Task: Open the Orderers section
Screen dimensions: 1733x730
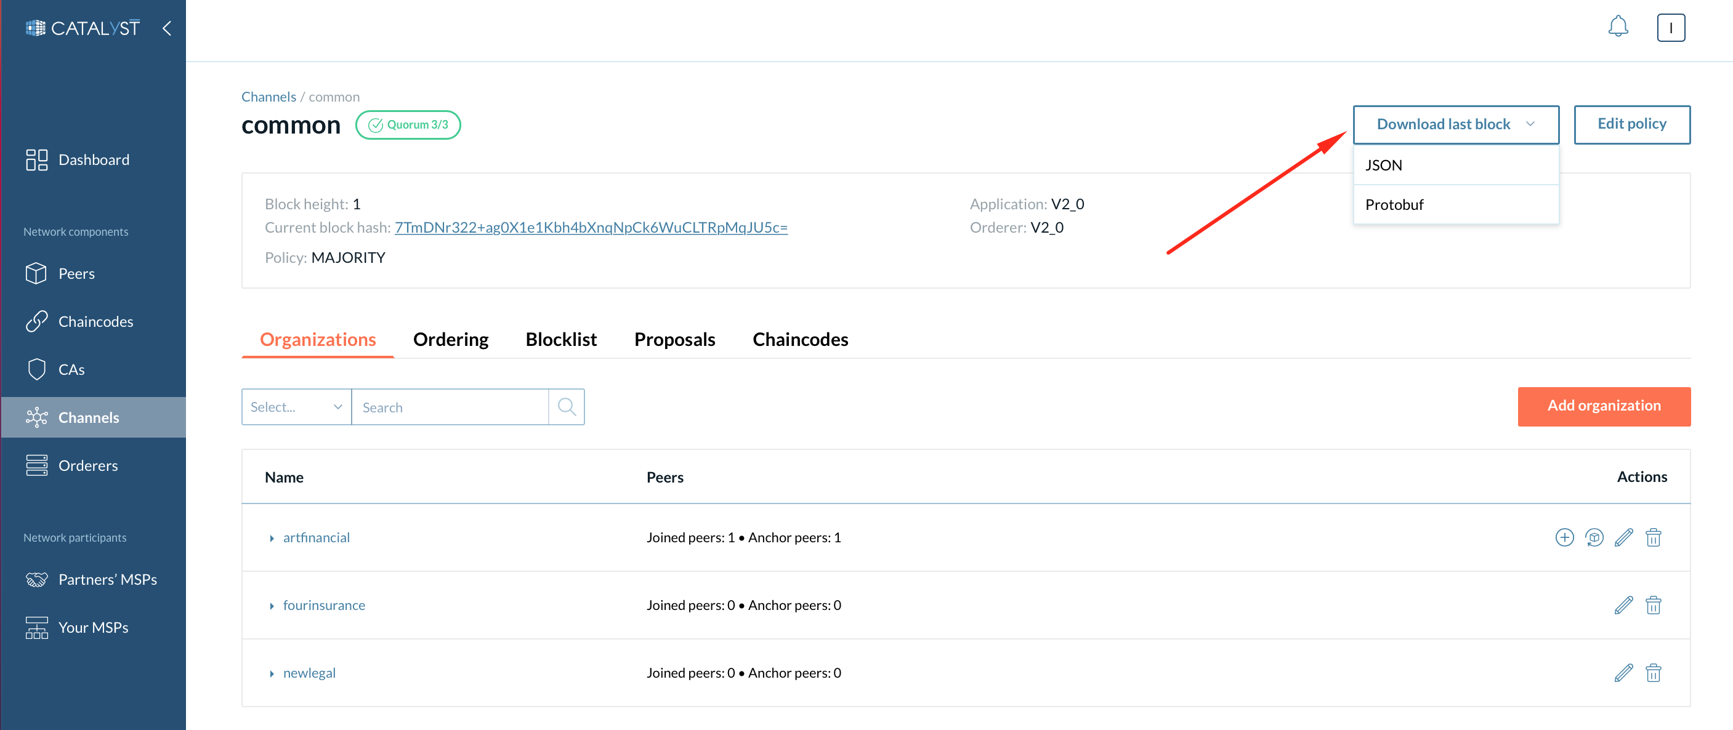Action: [88, 465]
